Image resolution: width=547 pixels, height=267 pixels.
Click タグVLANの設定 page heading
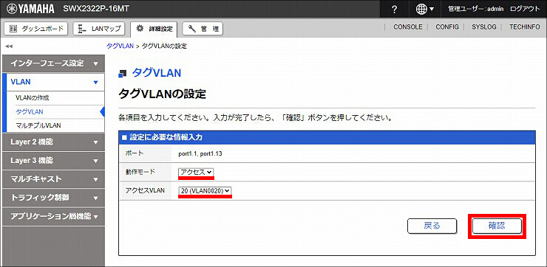coord(163,94)
